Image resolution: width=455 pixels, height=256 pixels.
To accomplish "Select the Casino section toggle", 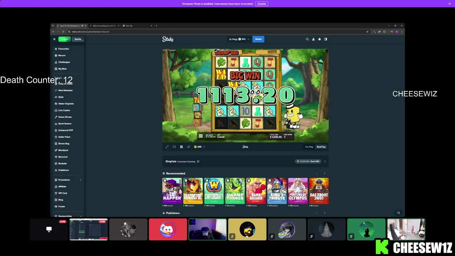I will click(x=64, y=39).
